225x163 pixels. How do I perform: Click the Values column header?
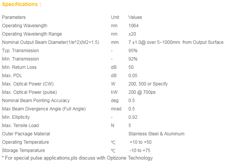click(135, 17)
